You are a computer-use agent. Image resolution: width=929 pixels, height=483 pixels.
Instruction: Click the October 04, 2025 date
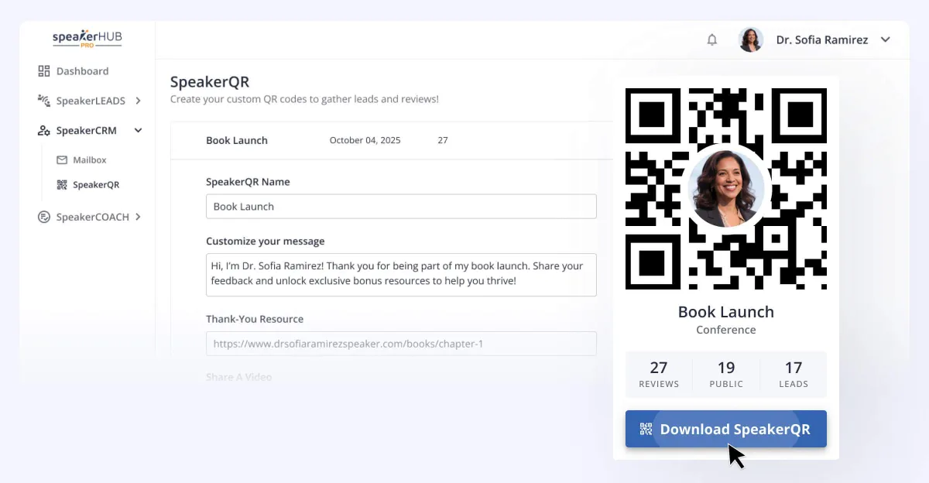pos(365,141)
